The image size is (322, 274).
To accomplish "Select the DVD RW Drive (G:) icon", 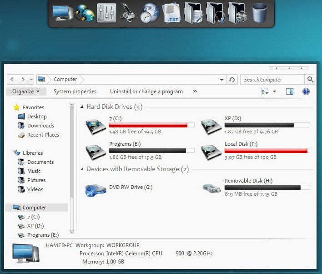I will click(x=96, y=190).
